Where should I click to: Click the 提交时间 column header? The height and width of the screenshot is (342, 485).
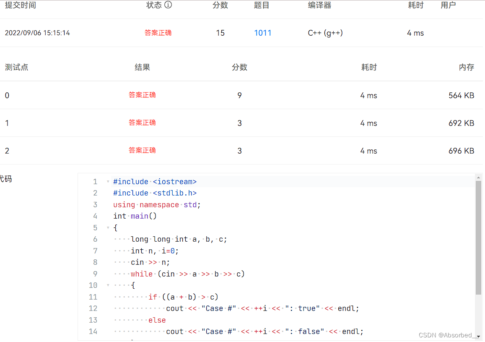(21, 5)
